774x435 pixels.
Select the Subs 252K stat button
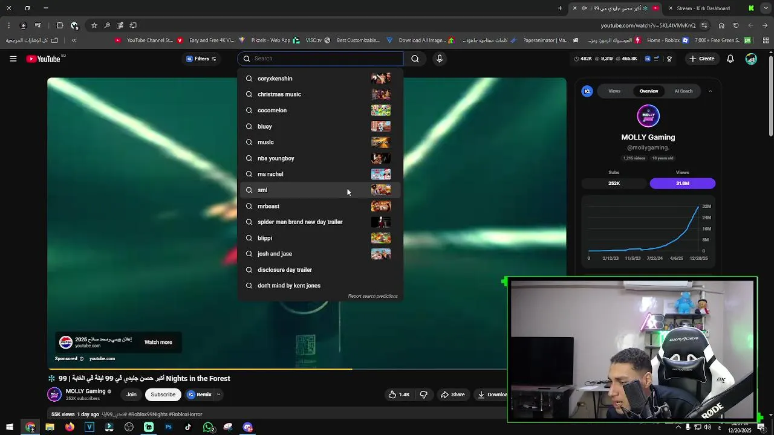[x=614, y=183]
